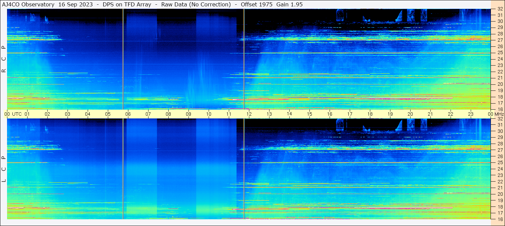The width and height of the screenshot is (505, 226).
Task: Click the 'L C P' lower panel label
Action: click(4, 169)
